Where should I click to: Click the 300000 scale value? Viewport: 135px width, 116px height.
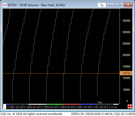[x=126, y=32]
